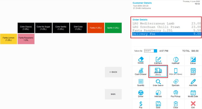The height and width of the screenshot is (109, 202).
Task: Select the highlighted Delivery Fee line
Action: pos(167,34)
